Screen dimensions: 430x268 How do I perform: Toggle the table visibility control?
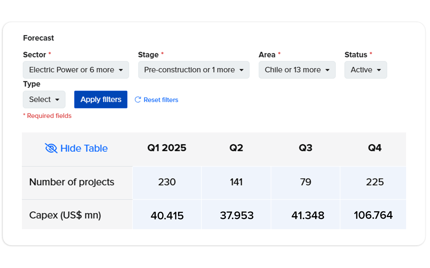pos(76,148)
